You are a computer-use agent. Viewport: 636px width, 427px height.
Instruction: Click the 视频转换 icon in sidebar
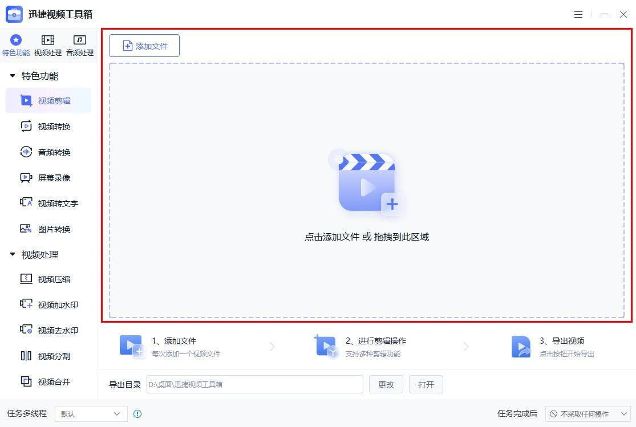[26, 126]
